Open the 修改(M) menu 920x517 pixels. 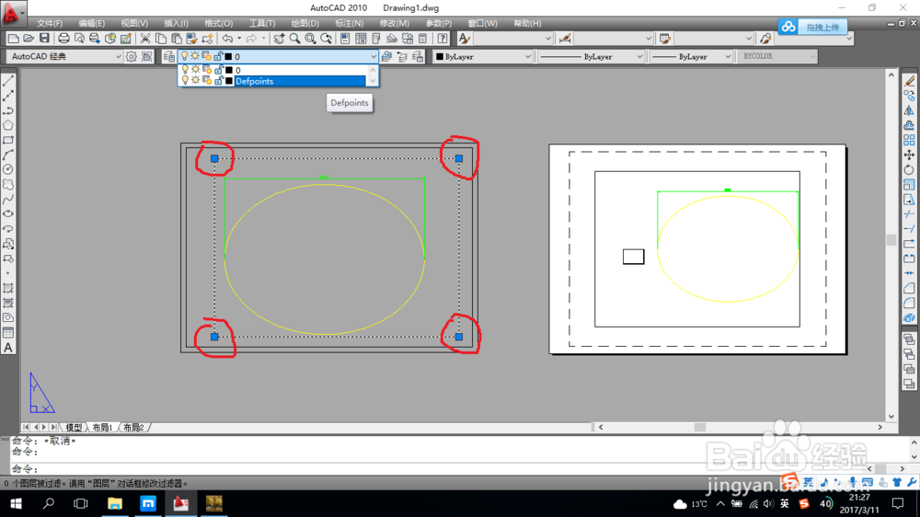[395, 24]
